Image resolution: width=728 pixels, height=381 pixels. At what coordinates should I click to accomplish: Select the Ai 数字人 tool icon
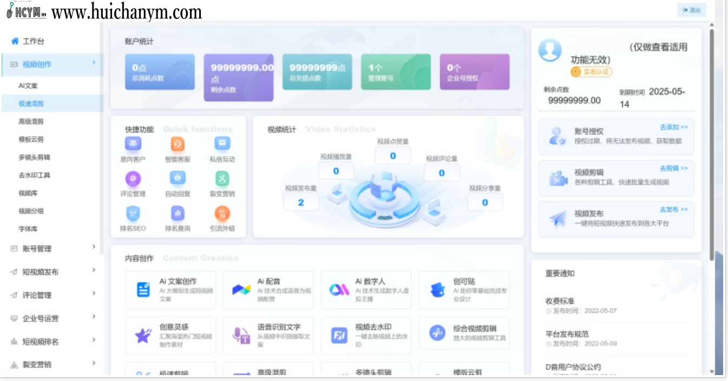pyautogui.click(x=339, y=290)
